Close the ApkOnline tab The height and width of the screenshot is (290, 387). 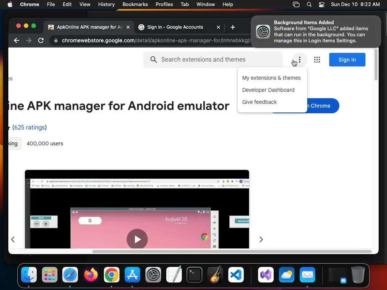point(128,27)
